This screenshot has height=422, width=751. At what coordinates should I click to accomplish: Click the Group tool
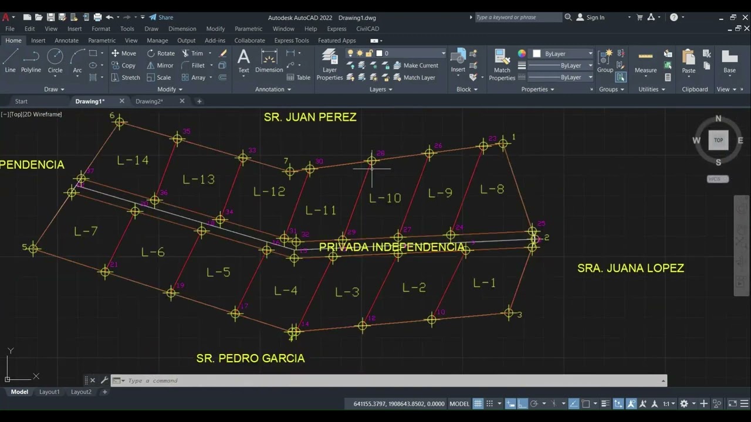click(x=605, y=61)
